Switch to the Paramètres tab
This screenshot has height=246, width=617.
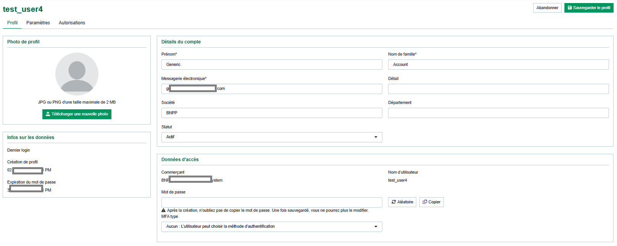pyautogui.click(x=38, y=23)
